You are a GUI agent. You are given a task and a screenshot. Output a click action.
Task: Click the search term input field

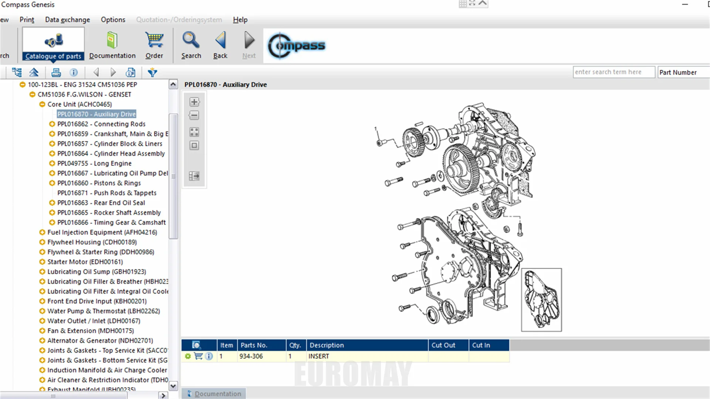pos(613,72)
